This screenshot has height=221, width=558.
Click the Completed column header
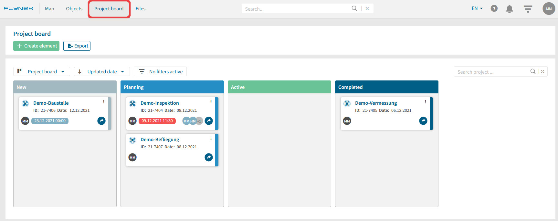pos(387,87)
